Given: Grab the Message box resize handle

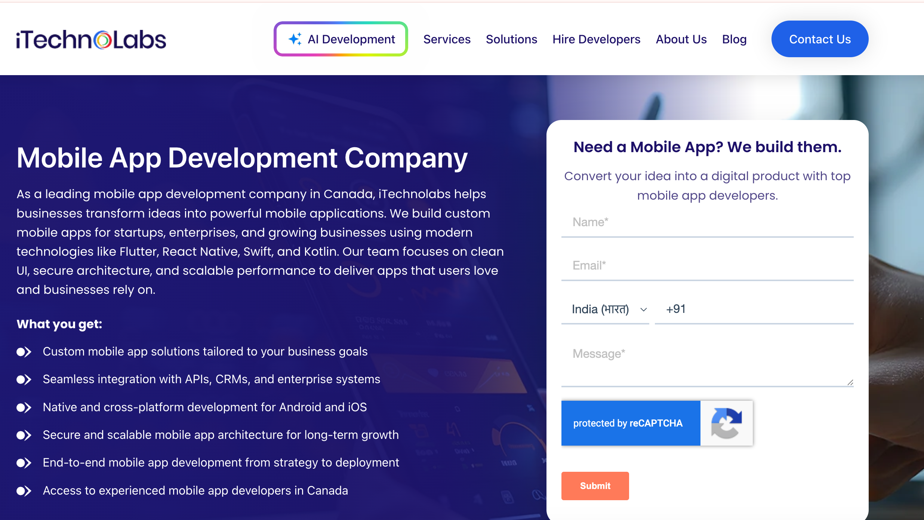Looking at the screenshot, I should tap(850, 382).
